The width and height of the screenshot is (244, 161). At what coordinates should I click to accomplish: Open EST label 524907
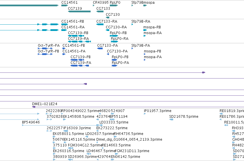pos(118,111)
